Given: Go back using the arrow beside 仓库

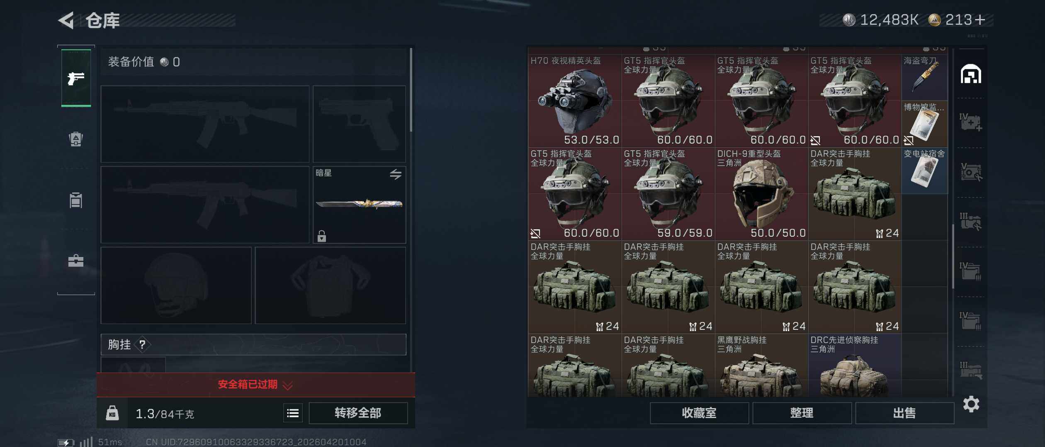Looking at the screenshot, I should pos(66,20).
